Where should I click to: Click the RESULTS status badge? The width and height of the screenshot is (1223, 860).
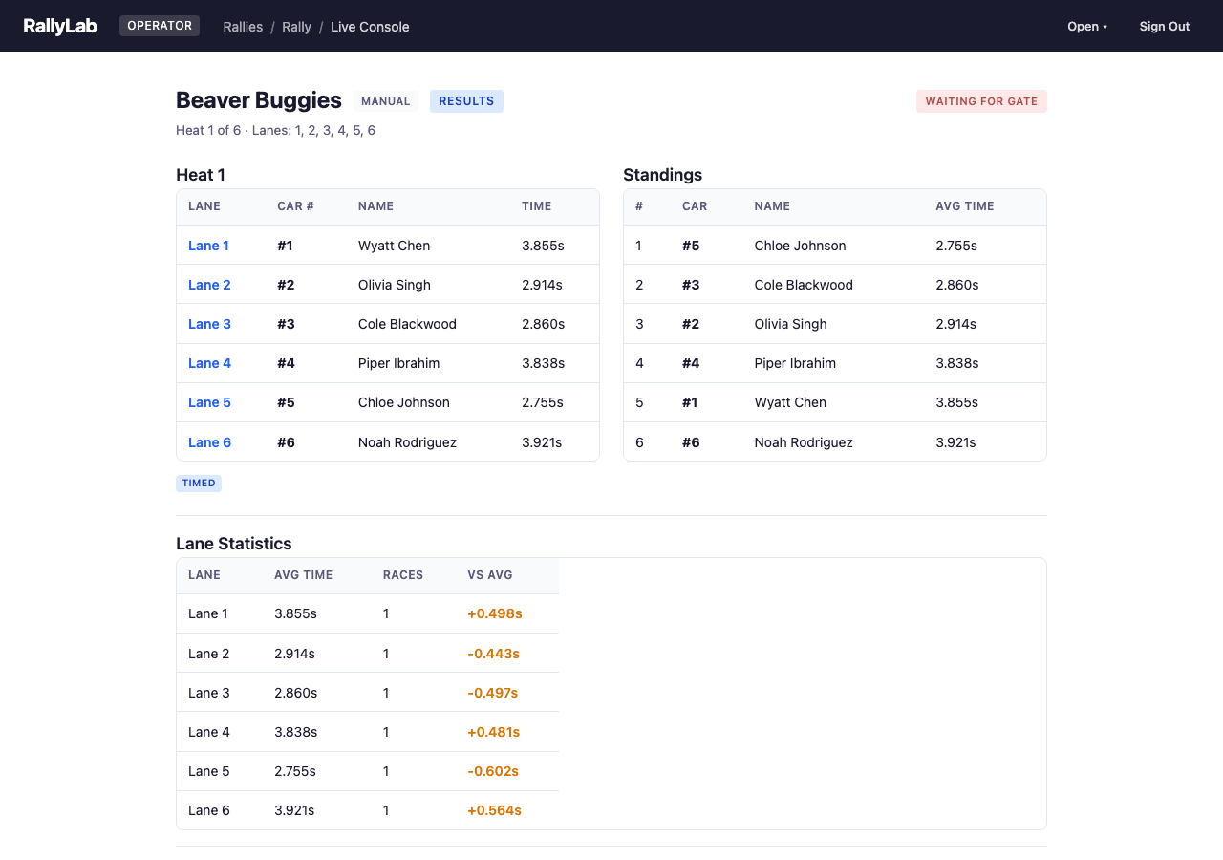(x=466, y=100)
